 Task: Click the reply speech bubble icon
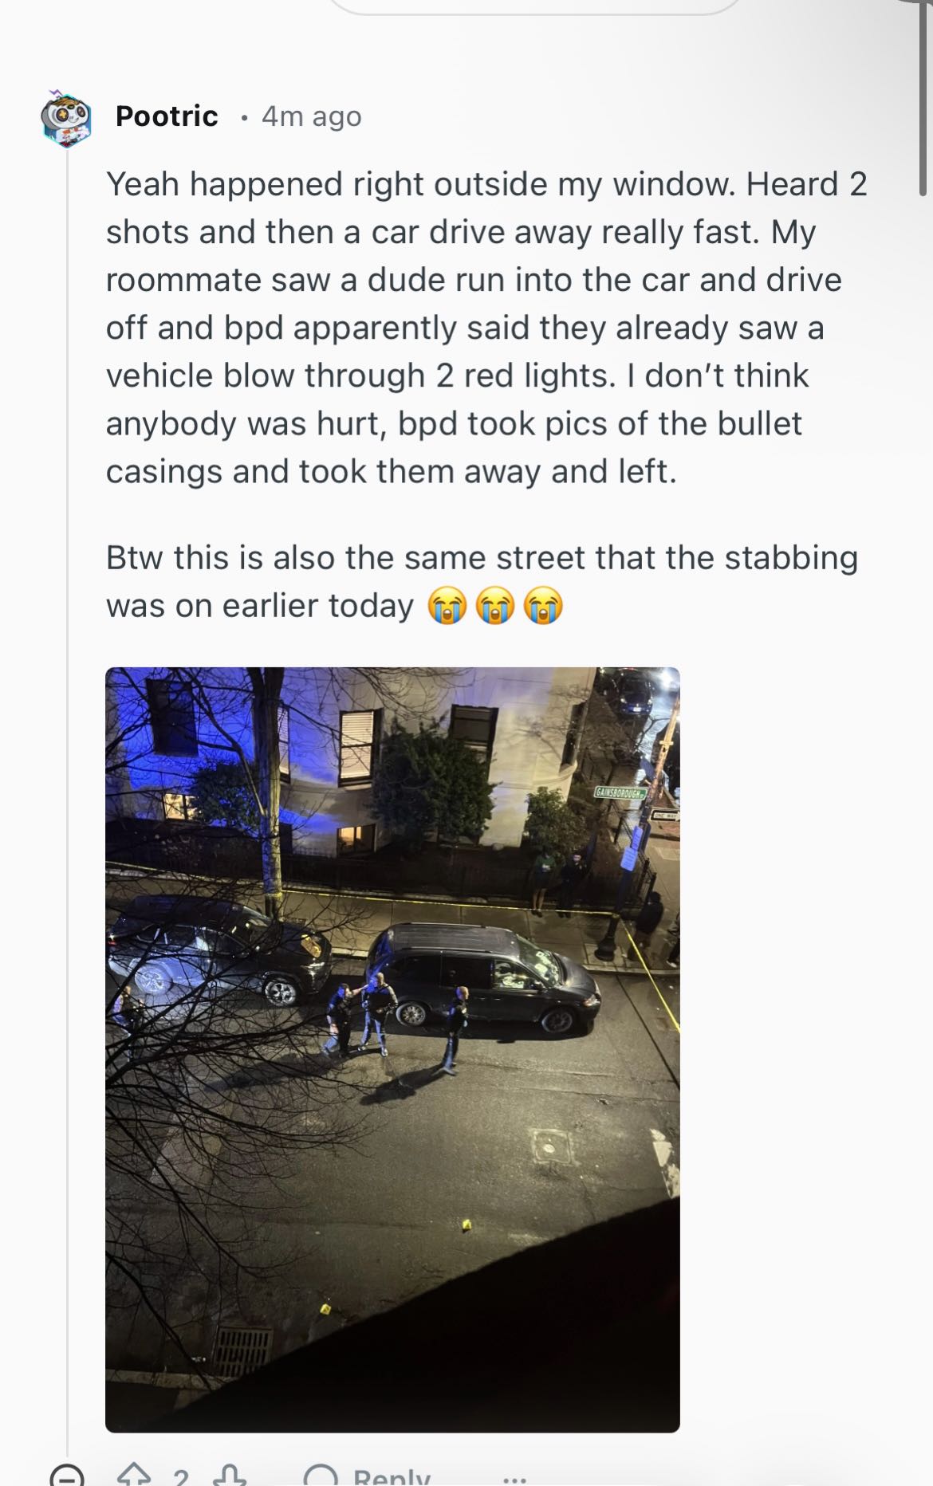(x=321, y=1476)
